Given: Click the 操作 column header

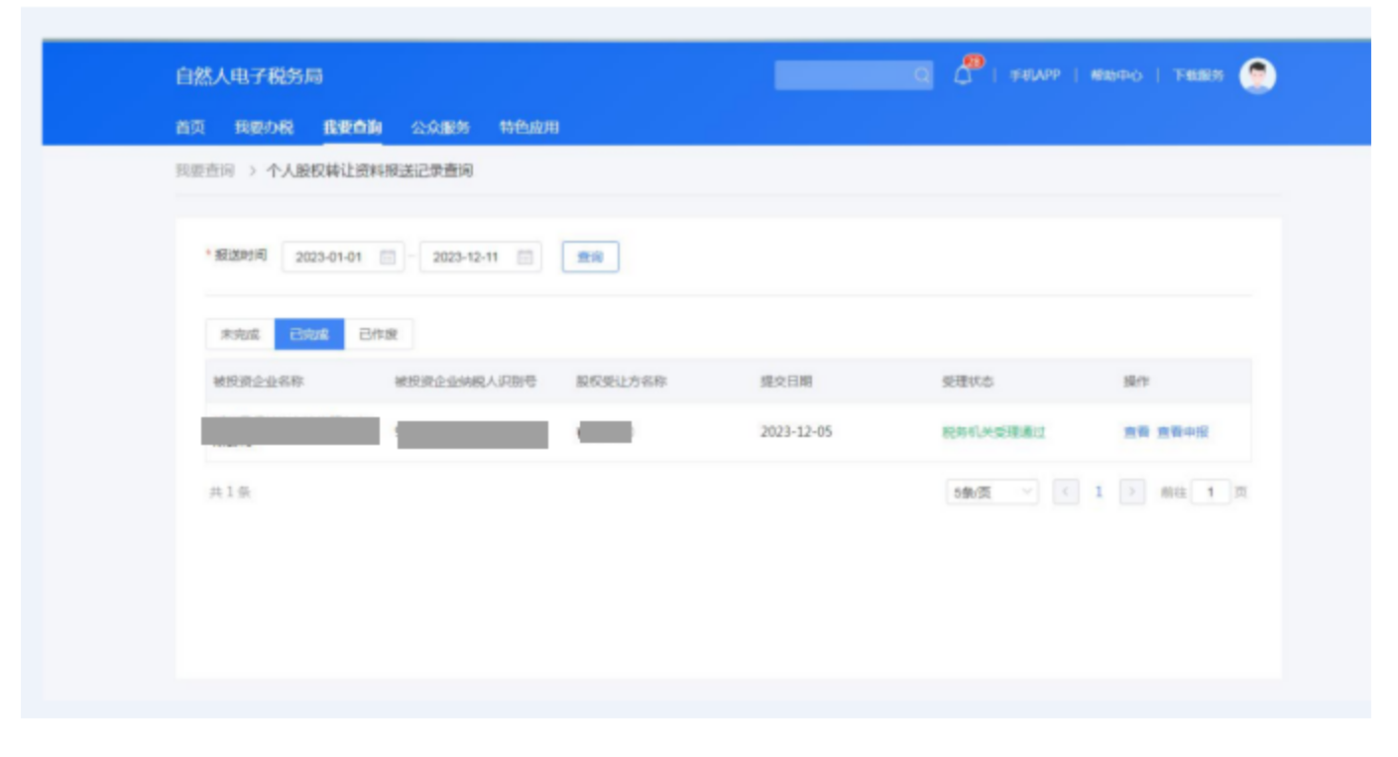Looking at the screenshot, I should [1136, 381].
